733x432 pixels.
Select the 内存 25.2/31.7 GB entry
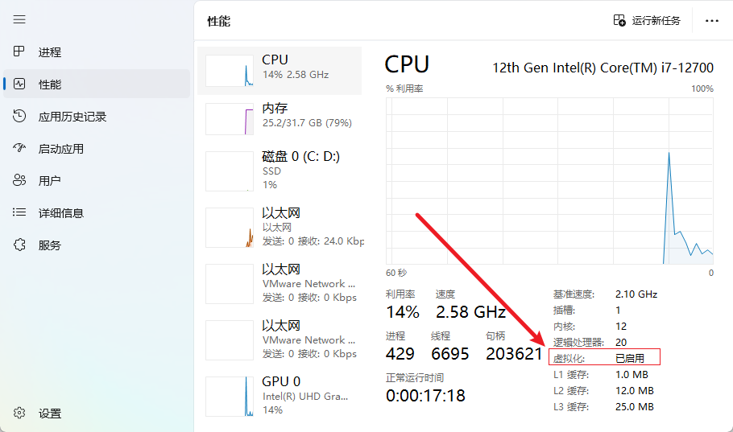pos(280,119)
